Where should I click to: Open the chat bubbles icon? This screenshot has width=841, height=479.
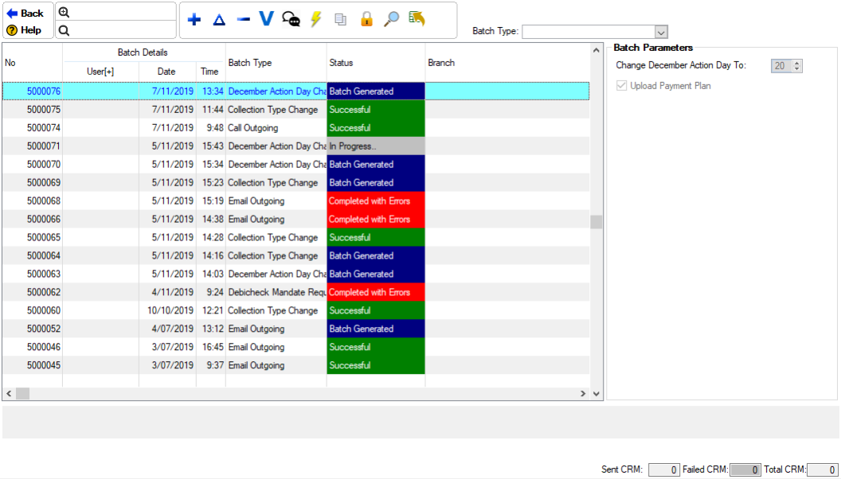pos(291,20)
